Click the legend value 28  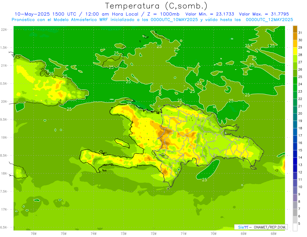pos(300,55)
